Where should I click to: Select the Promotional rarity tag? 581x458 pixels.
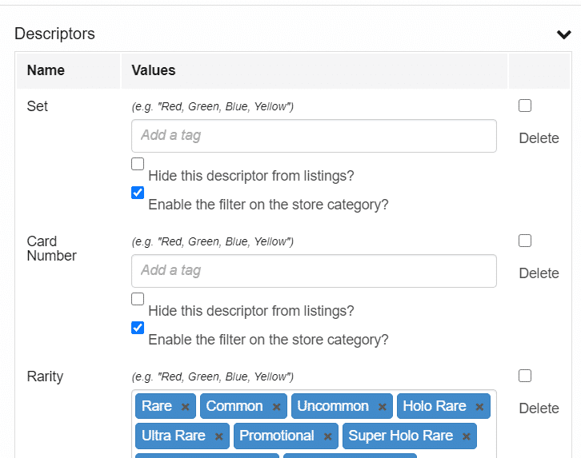click(x=277, y=436)
